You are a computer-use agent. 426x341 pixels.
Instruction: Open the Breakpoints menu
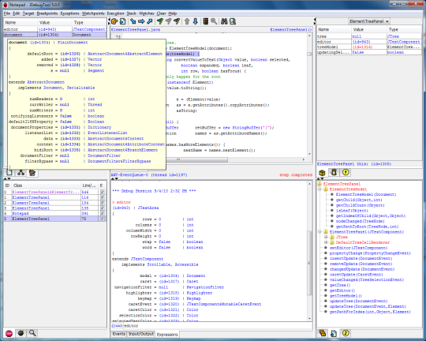(x=47, y=13)
